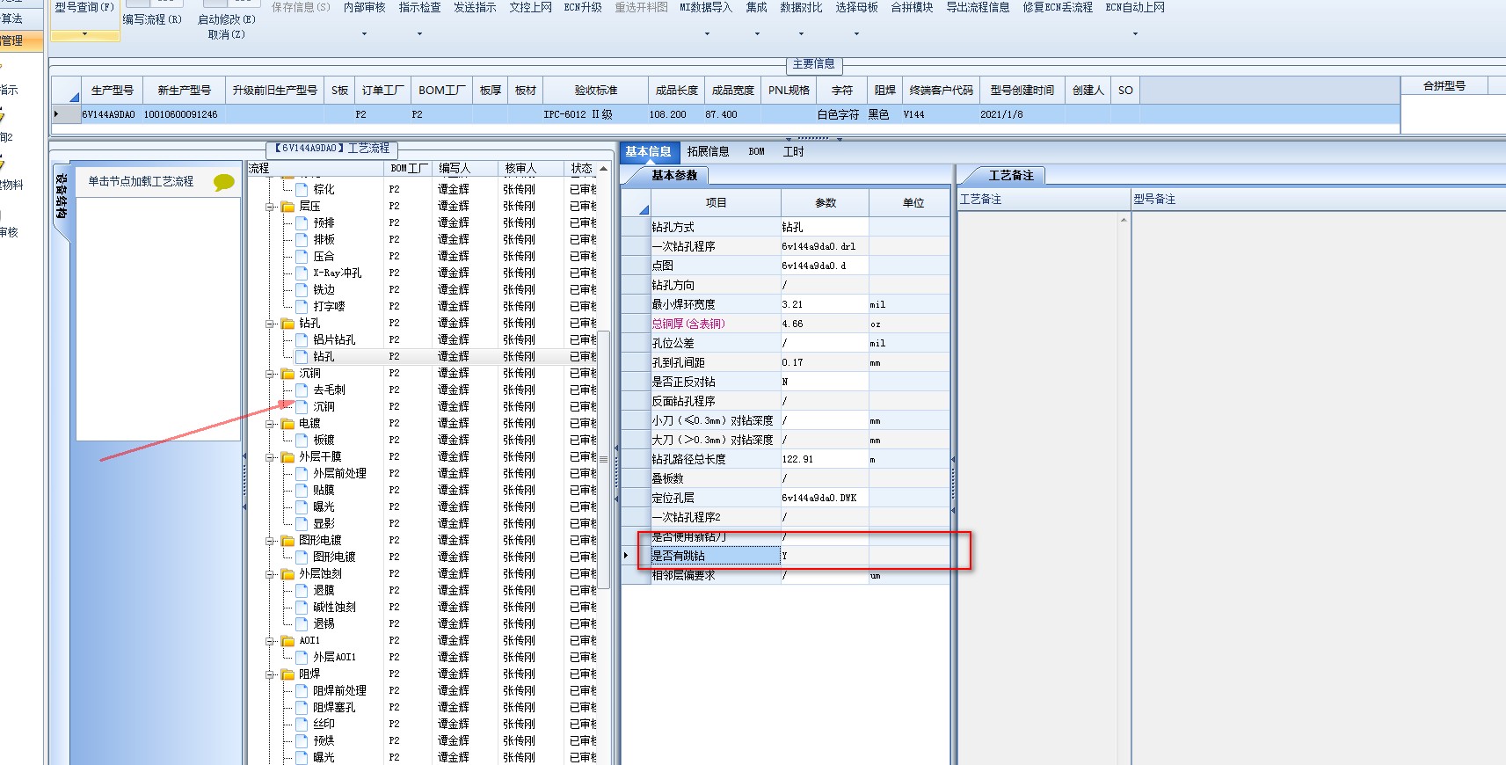This screenshot has width=1506, height=765.
Task: Click the 铣边 document icon
Action: point(302,289)
